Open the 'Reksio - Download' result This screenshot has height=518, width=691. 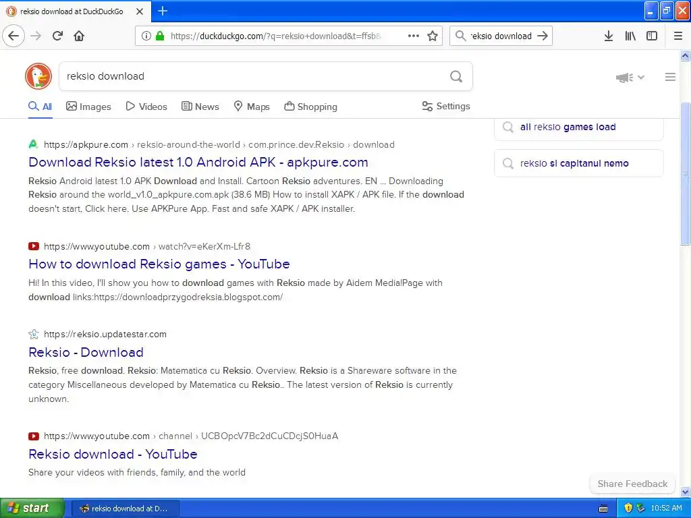tap(86, 352)
